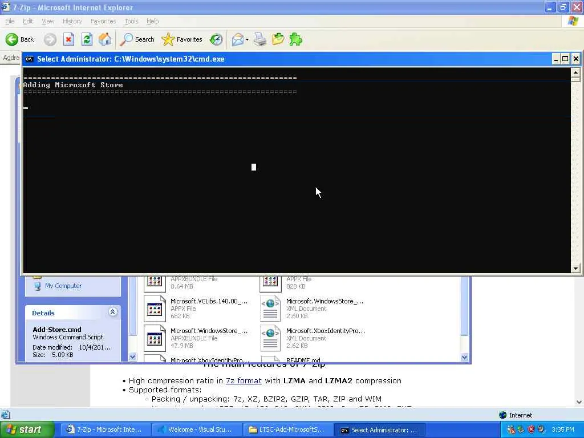Click the Refresh page icon
Viewport: 584px width, 438px height.
[87, 39]
